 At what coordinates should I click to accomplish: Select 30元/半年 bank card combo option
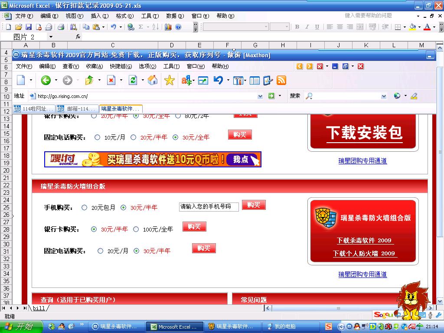(94, 229)
